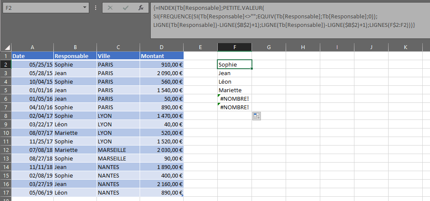Click the Select All corner triangle
The height and width of the screenshot is (201, 430).
[6, 47]
